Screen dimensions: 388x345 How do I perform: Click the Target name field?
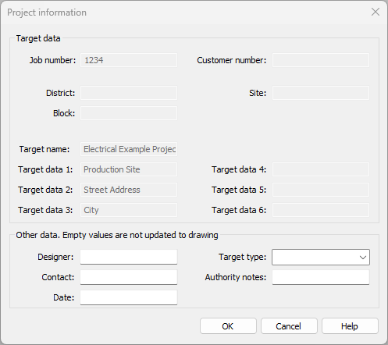pos(129,149)
